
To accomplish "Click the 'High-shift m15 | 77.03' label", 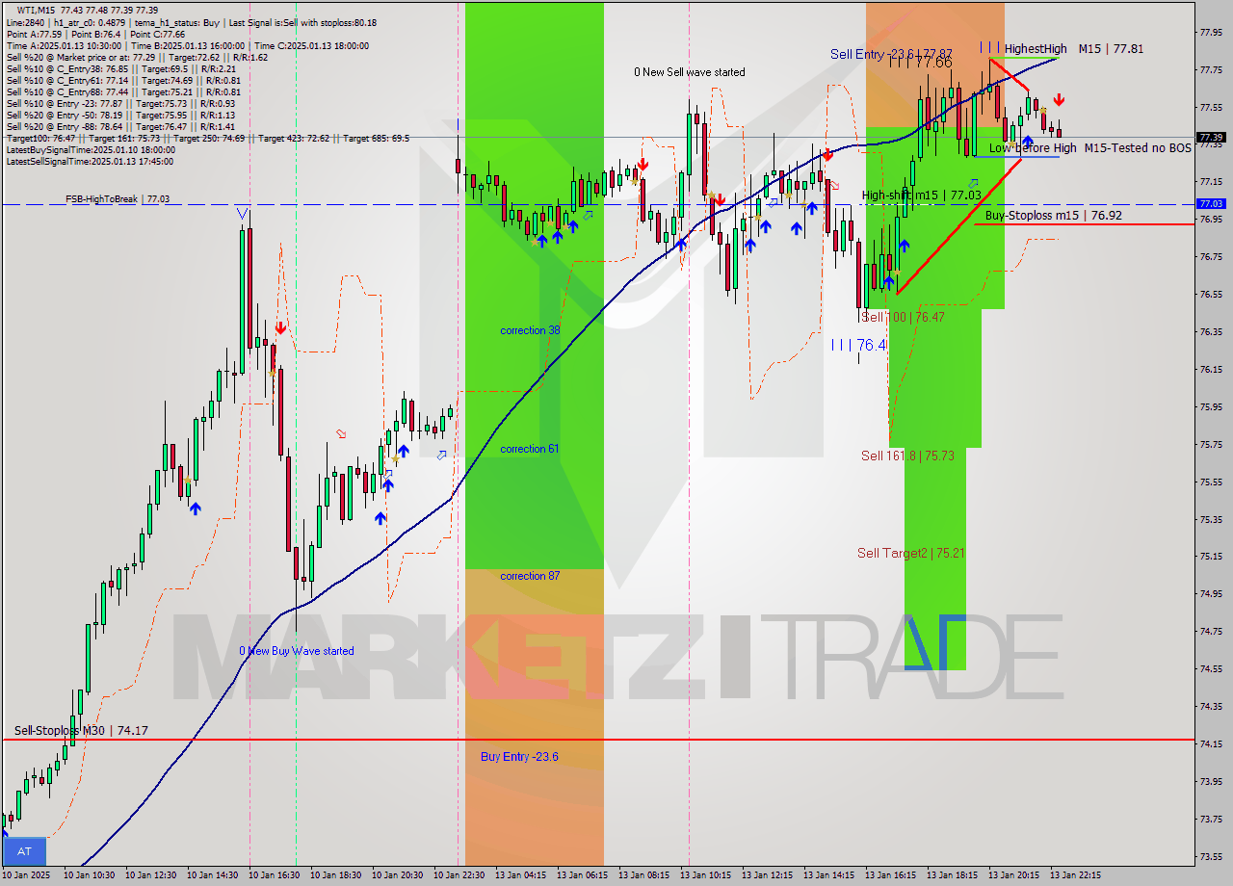I will point(921,195).
